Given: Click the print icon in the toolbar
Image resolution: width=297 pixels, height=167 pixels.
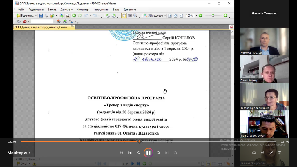Looking at the screenshot, I should point(46,16).
